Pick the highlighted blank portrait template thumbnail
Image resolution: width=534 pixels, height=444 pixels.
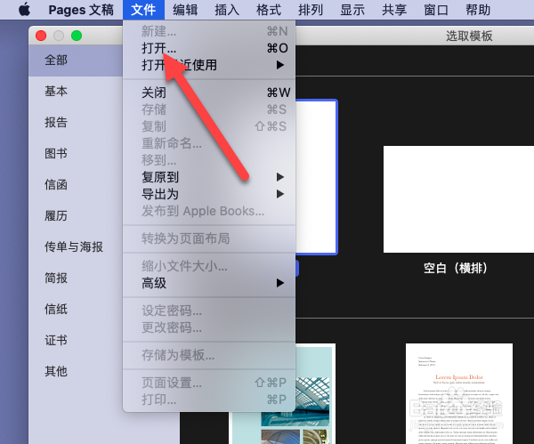[316, 177]
